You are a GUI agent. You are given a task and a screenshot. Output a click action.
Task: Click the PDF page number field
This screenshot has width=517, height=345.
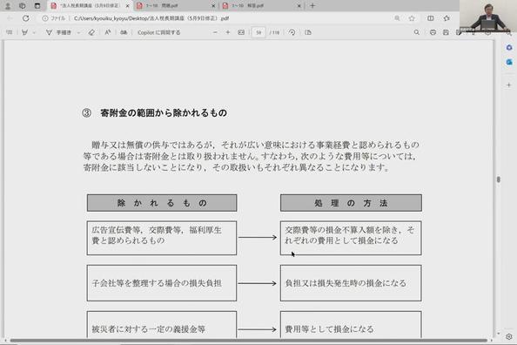point(258,32)
